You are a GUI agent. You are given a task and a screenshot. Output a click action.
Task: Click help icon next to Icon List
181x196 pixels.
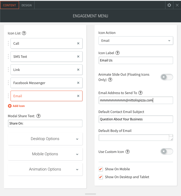(x=24, y=33)
